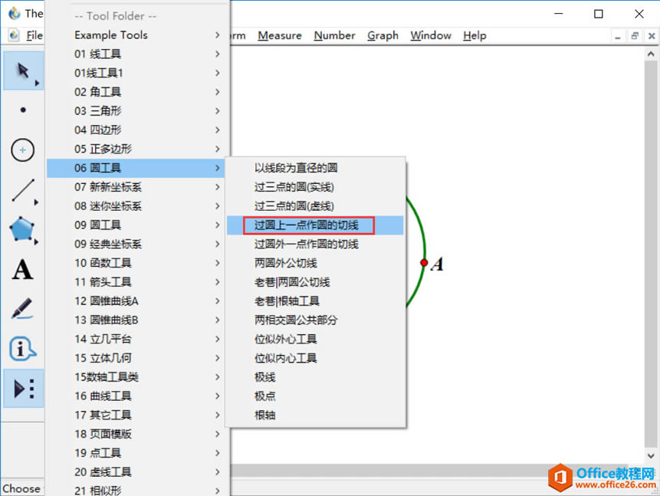This screenshot has width=660, height=496.
Task: Expand the 16 曲线工具 submenu arrow
Action: (217, 396)
